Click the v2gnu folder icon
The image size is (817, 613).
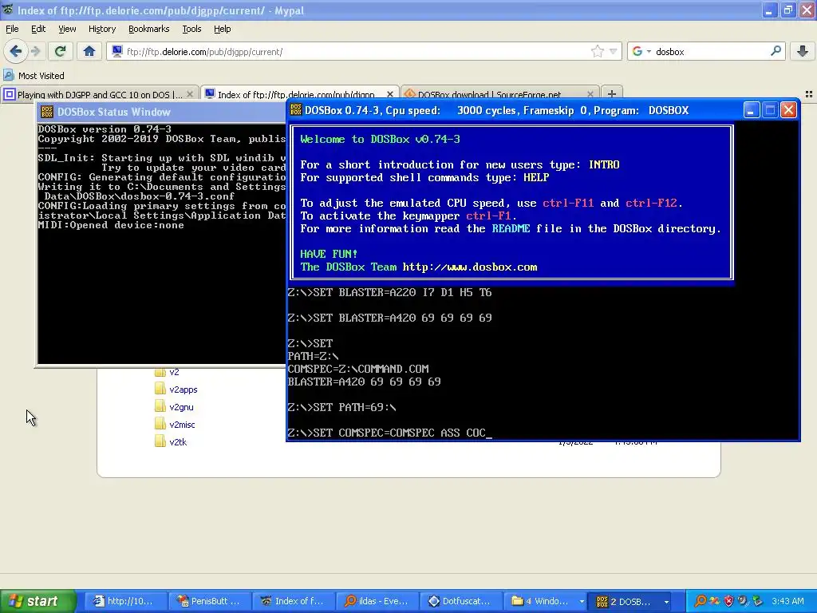pyautogui.click(x=160, y=406)
